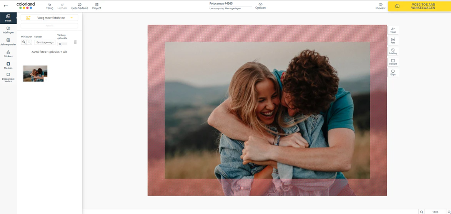Open the Achtergronden sidebar tab
451x214 pixels.
[8, 42]
